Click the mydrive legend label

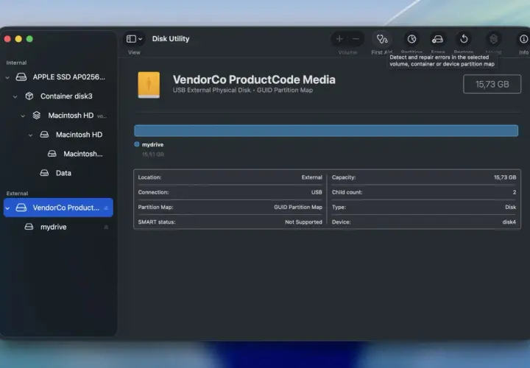(152, 145)
